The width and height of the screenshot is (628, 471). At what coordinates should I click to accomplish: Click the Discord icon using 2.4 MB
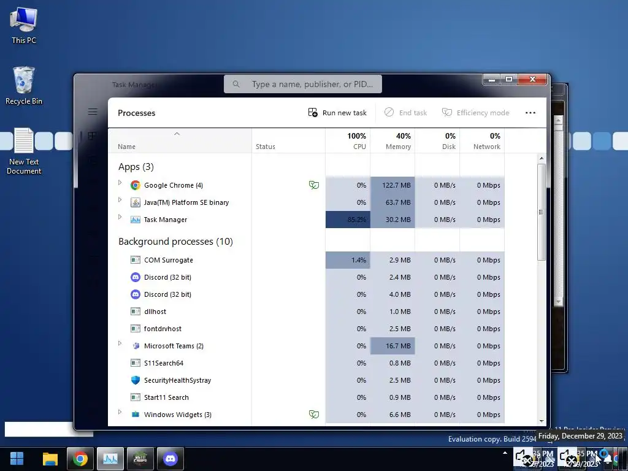point(136,277)
